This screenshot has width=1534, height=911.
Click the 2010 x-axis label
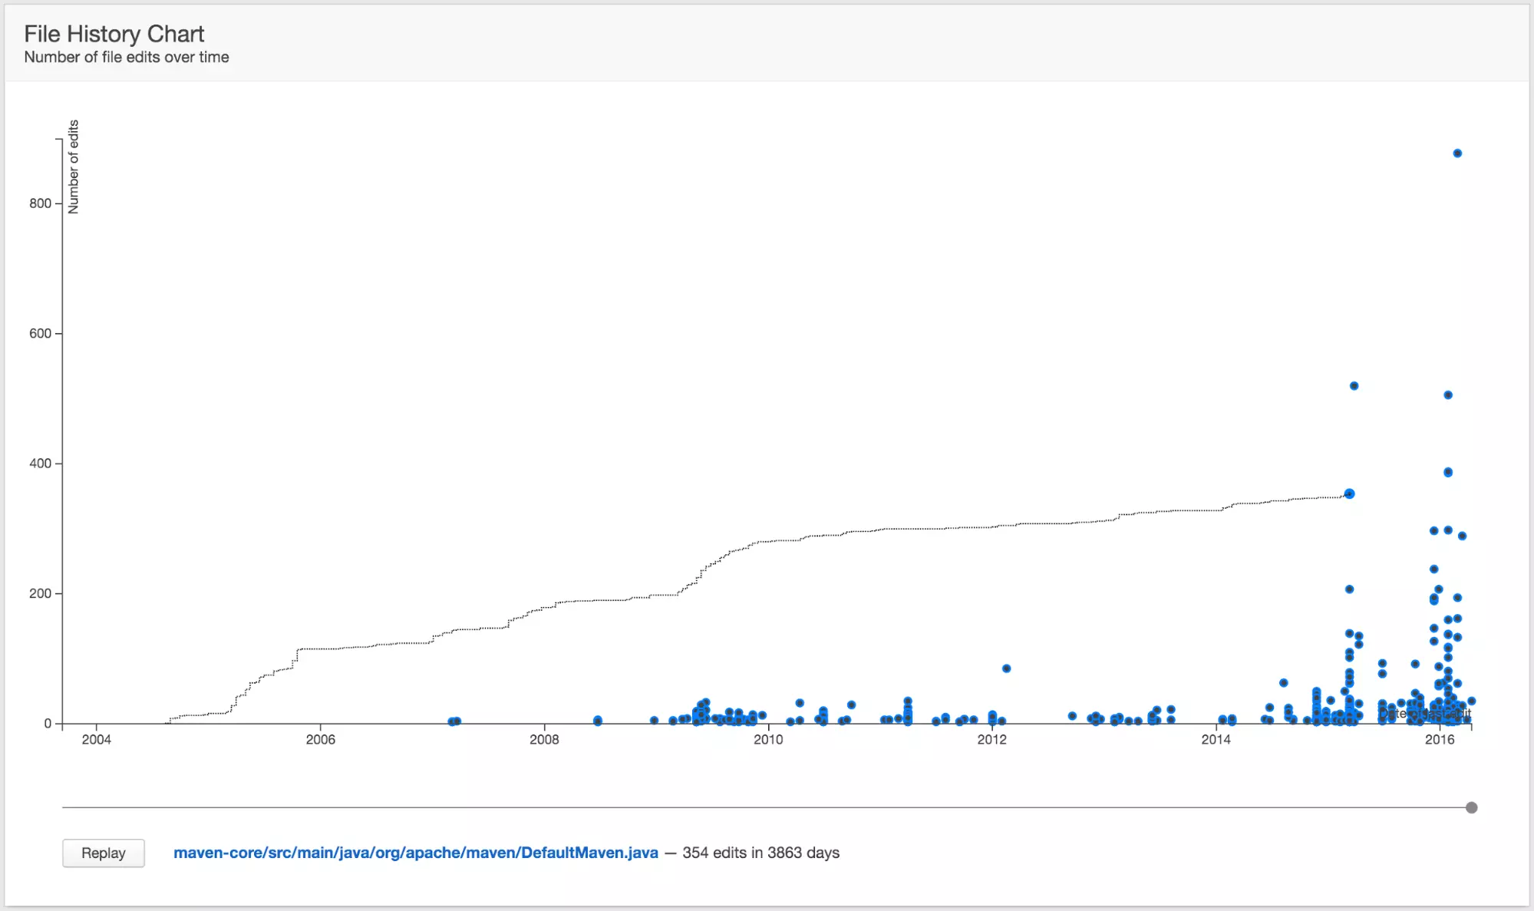tap(768, 740)
